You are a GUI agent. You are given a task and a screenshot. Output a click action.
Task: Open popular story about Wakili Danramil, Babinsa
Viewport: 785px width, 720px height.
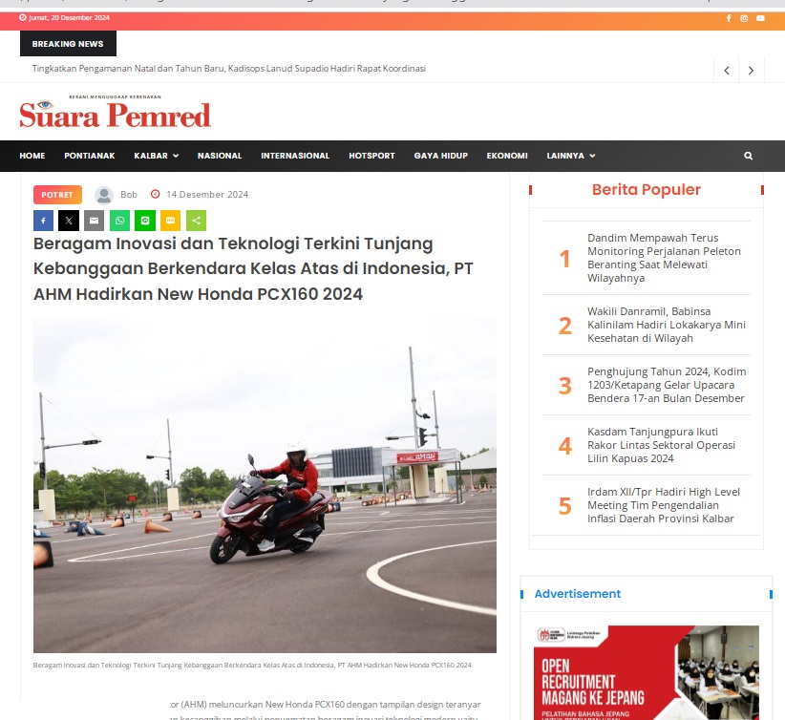pos(667,325)
